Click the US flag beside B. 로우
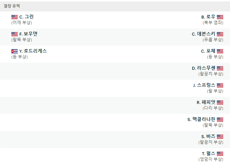 click(x=220, y=17)
